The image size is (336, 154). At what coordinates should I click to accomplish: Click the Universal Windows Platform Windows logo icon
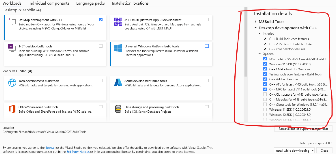118,48
